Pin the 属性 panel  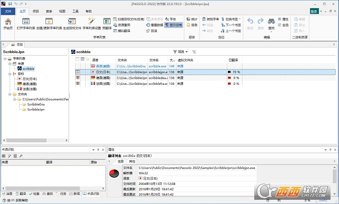[x=330, y=150]
